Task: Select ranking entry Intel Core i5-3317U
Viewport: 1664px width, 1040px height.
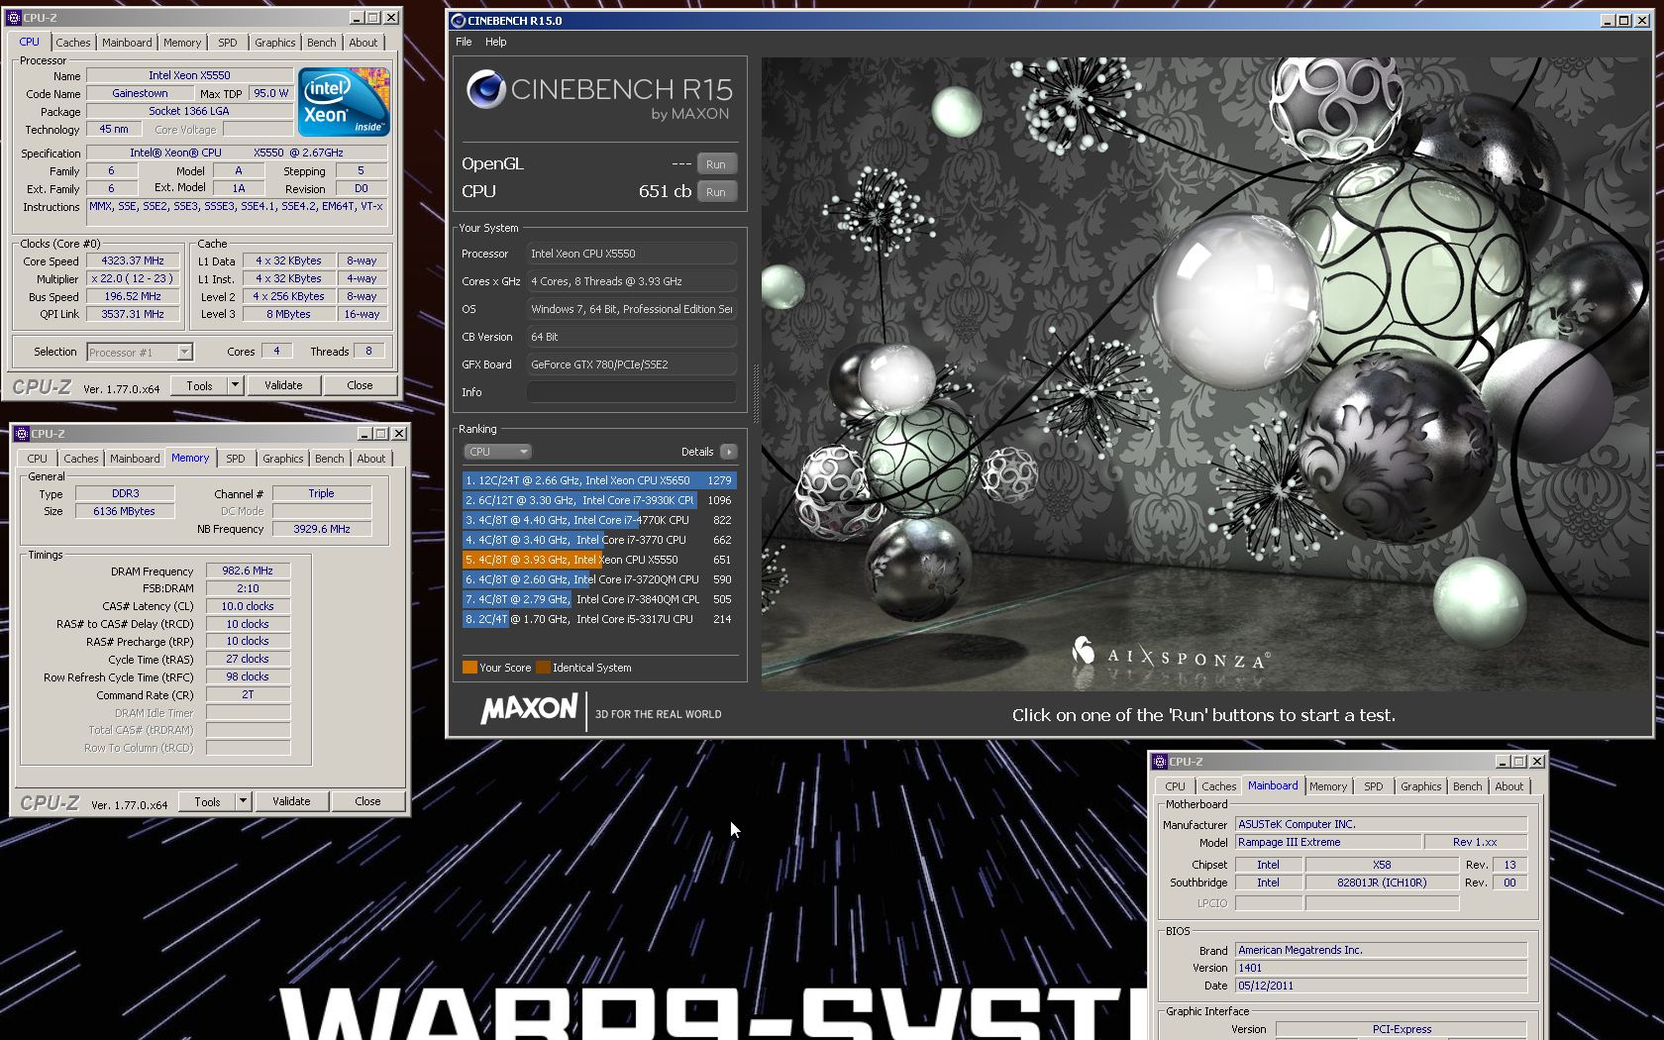Action: click(599, 619)
